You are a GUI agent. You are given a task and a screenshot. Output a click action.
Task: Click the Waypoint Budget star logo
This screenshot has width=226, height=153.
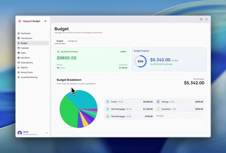(19, 21)
